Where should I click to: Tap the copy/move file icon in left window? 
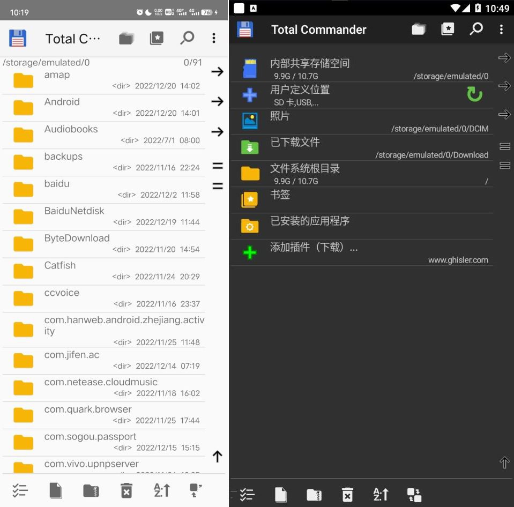click(x=56, y=490)
